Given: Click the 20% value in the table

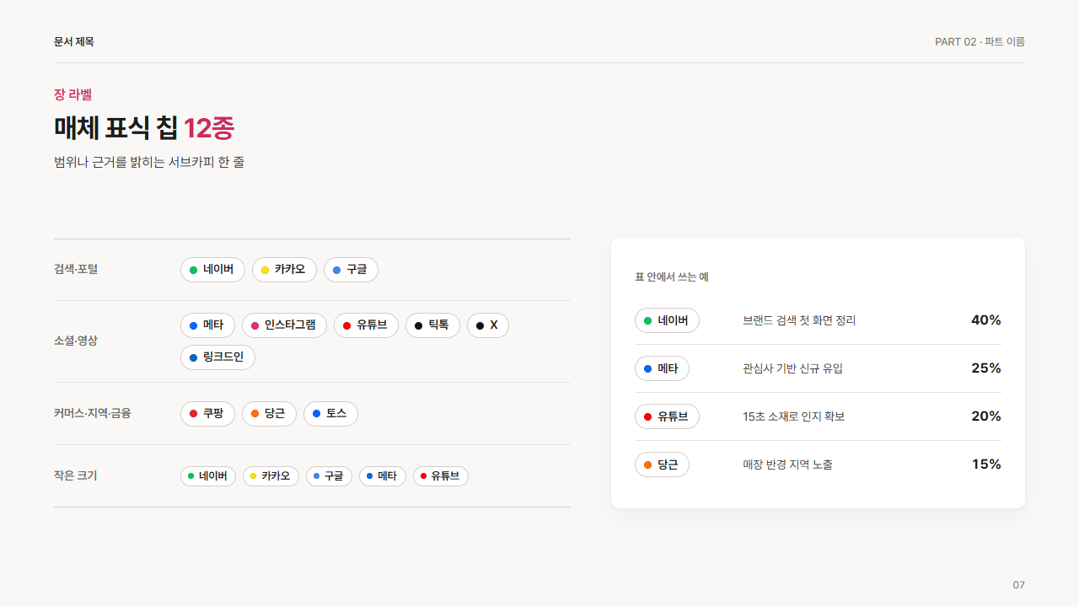Looking at the screenshot, I should click(986, 416).
